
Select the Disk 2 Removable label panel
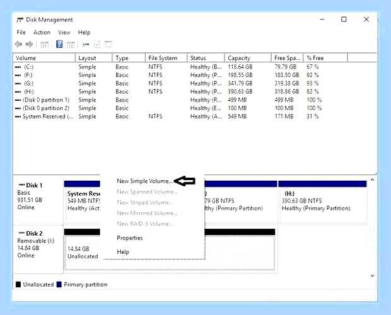click(x=38, y=249)
